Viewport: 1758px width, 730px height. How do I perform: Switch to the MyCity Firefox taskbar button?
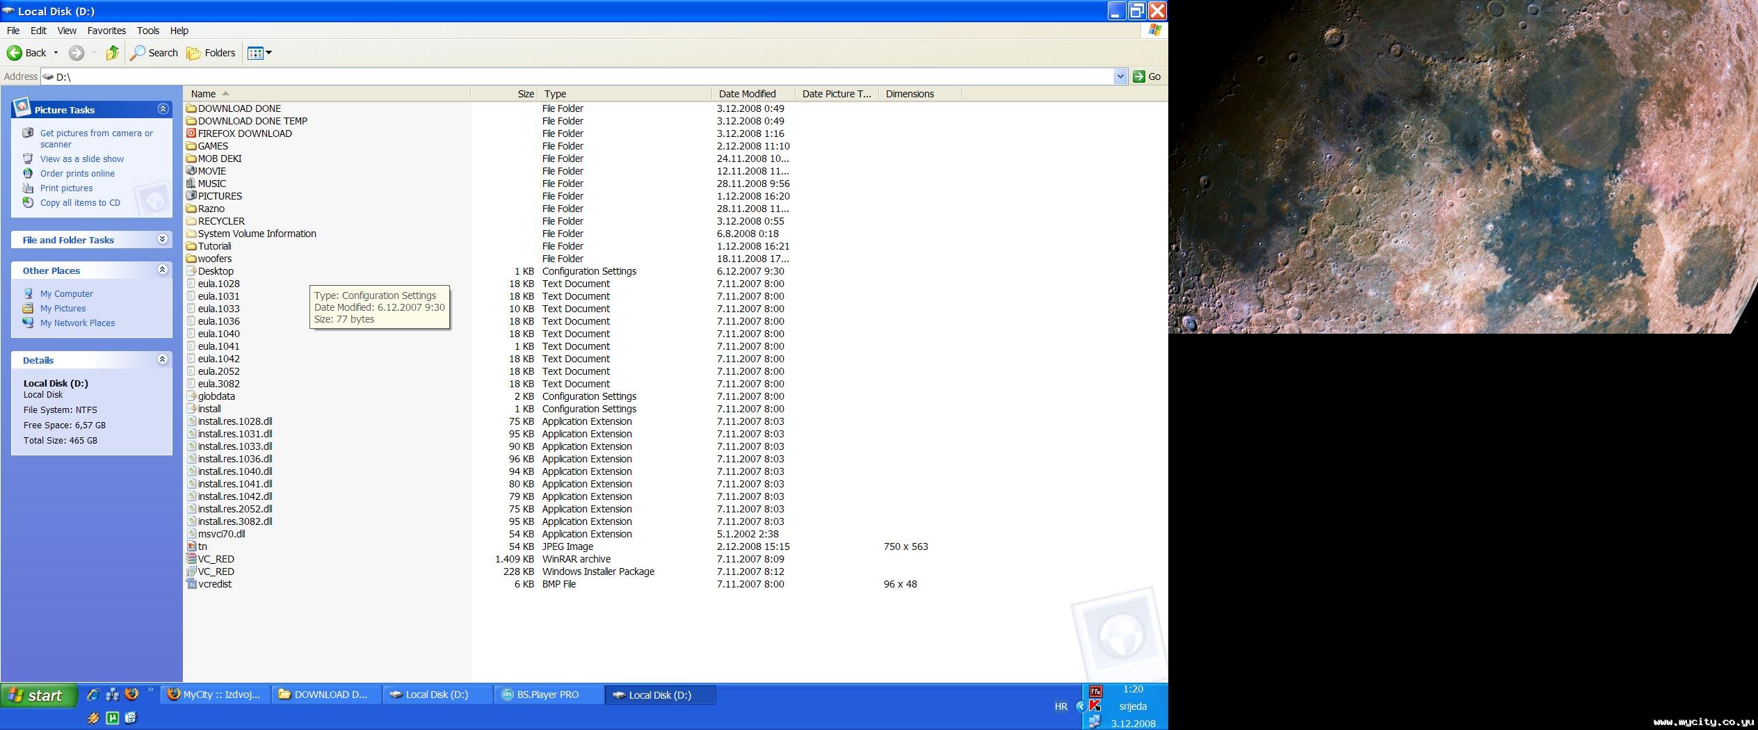click(216, 695)
